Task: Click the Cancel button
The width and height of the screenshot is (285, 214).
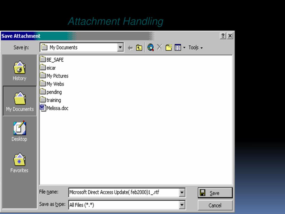Action: [x=215, y=205]
